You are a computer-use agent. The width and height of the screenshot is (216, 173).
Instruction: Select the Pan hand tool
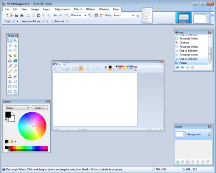pyautogui.click(x=15, y=55)
